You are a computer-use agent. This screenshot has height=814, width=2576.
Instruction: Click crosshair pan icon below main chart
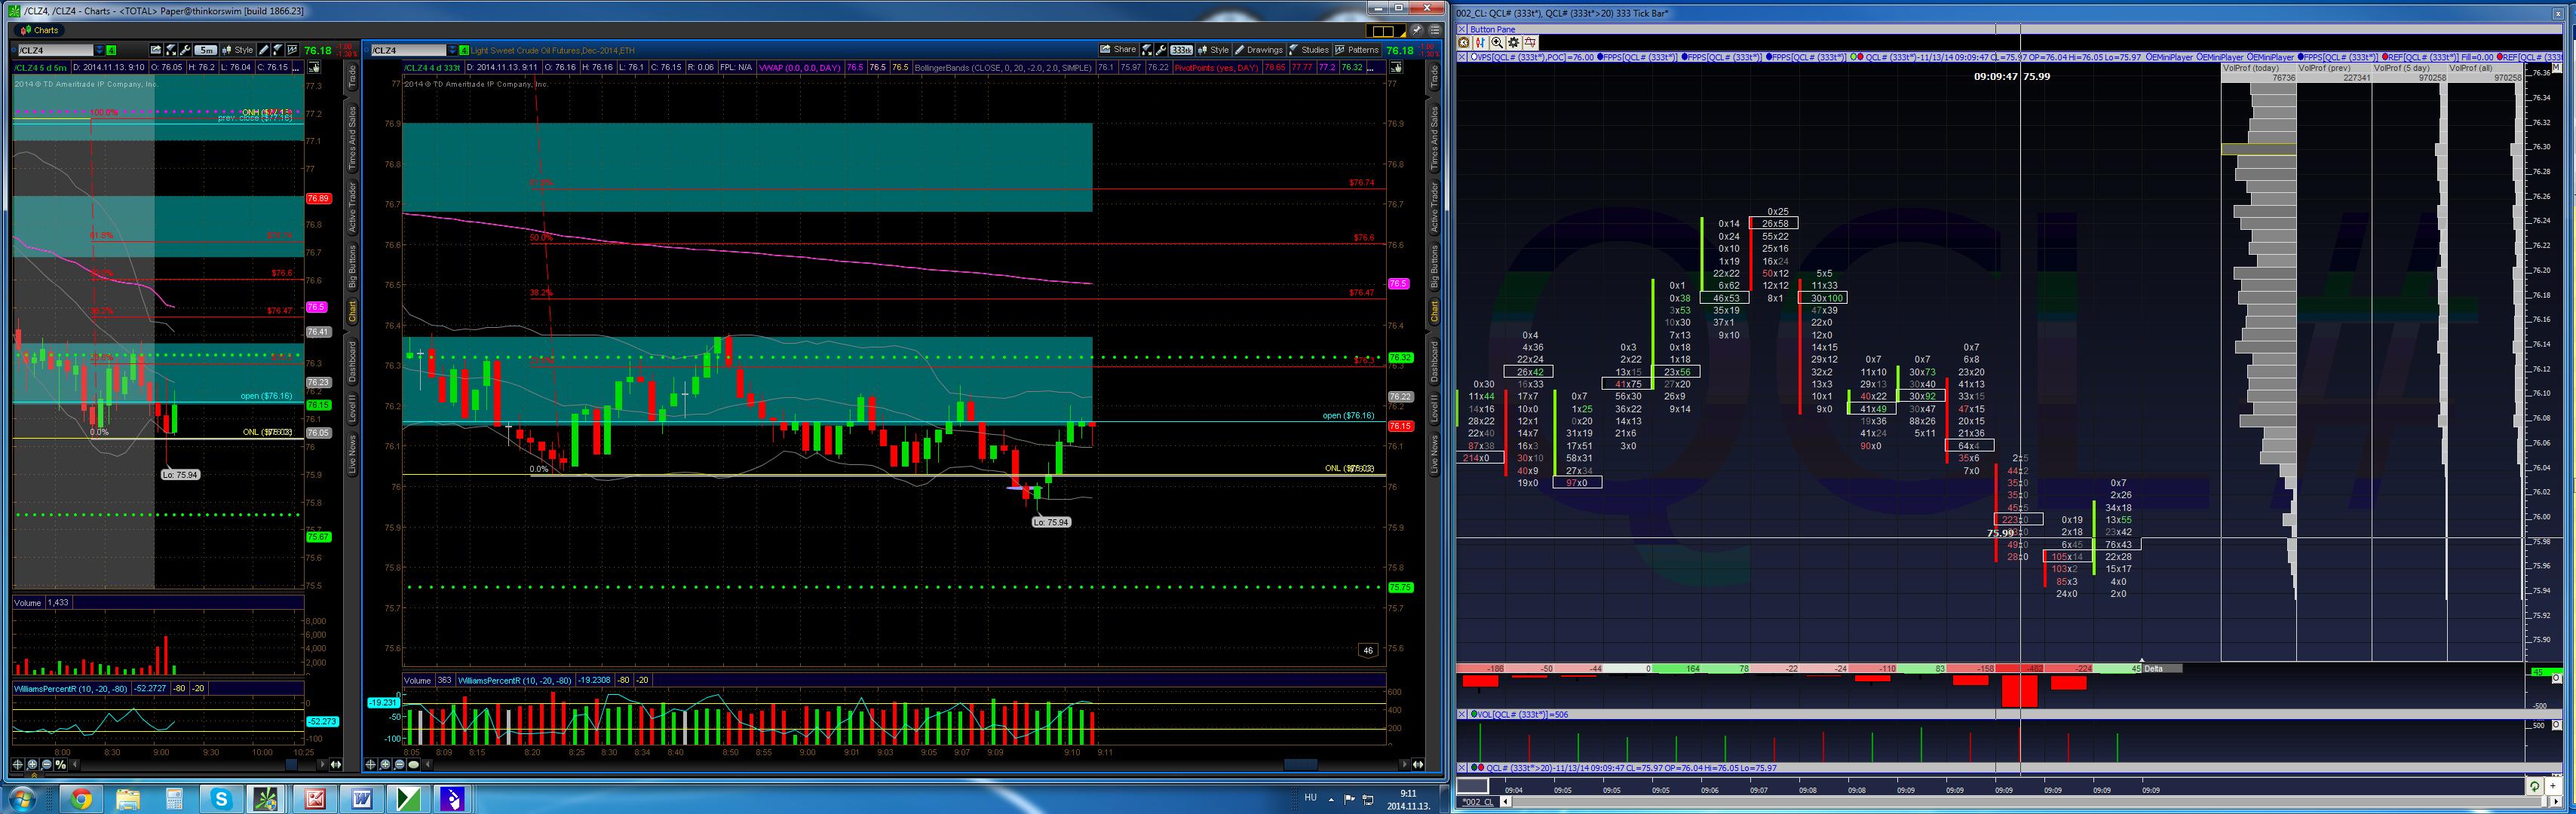coord(371,765)
